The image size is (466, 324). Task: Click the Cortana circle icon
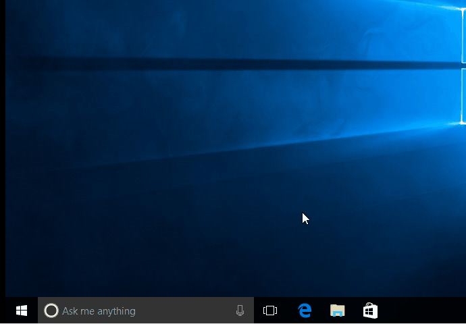tap(51, 310)
